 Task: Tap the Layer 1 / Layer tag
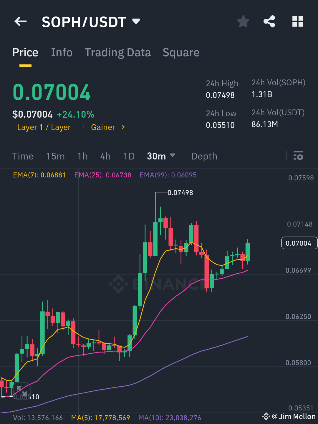click(44, 127)
